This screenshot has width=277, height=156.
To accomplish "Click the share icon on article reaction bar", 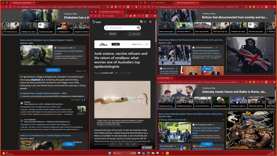I will click(x=134, y=144).
